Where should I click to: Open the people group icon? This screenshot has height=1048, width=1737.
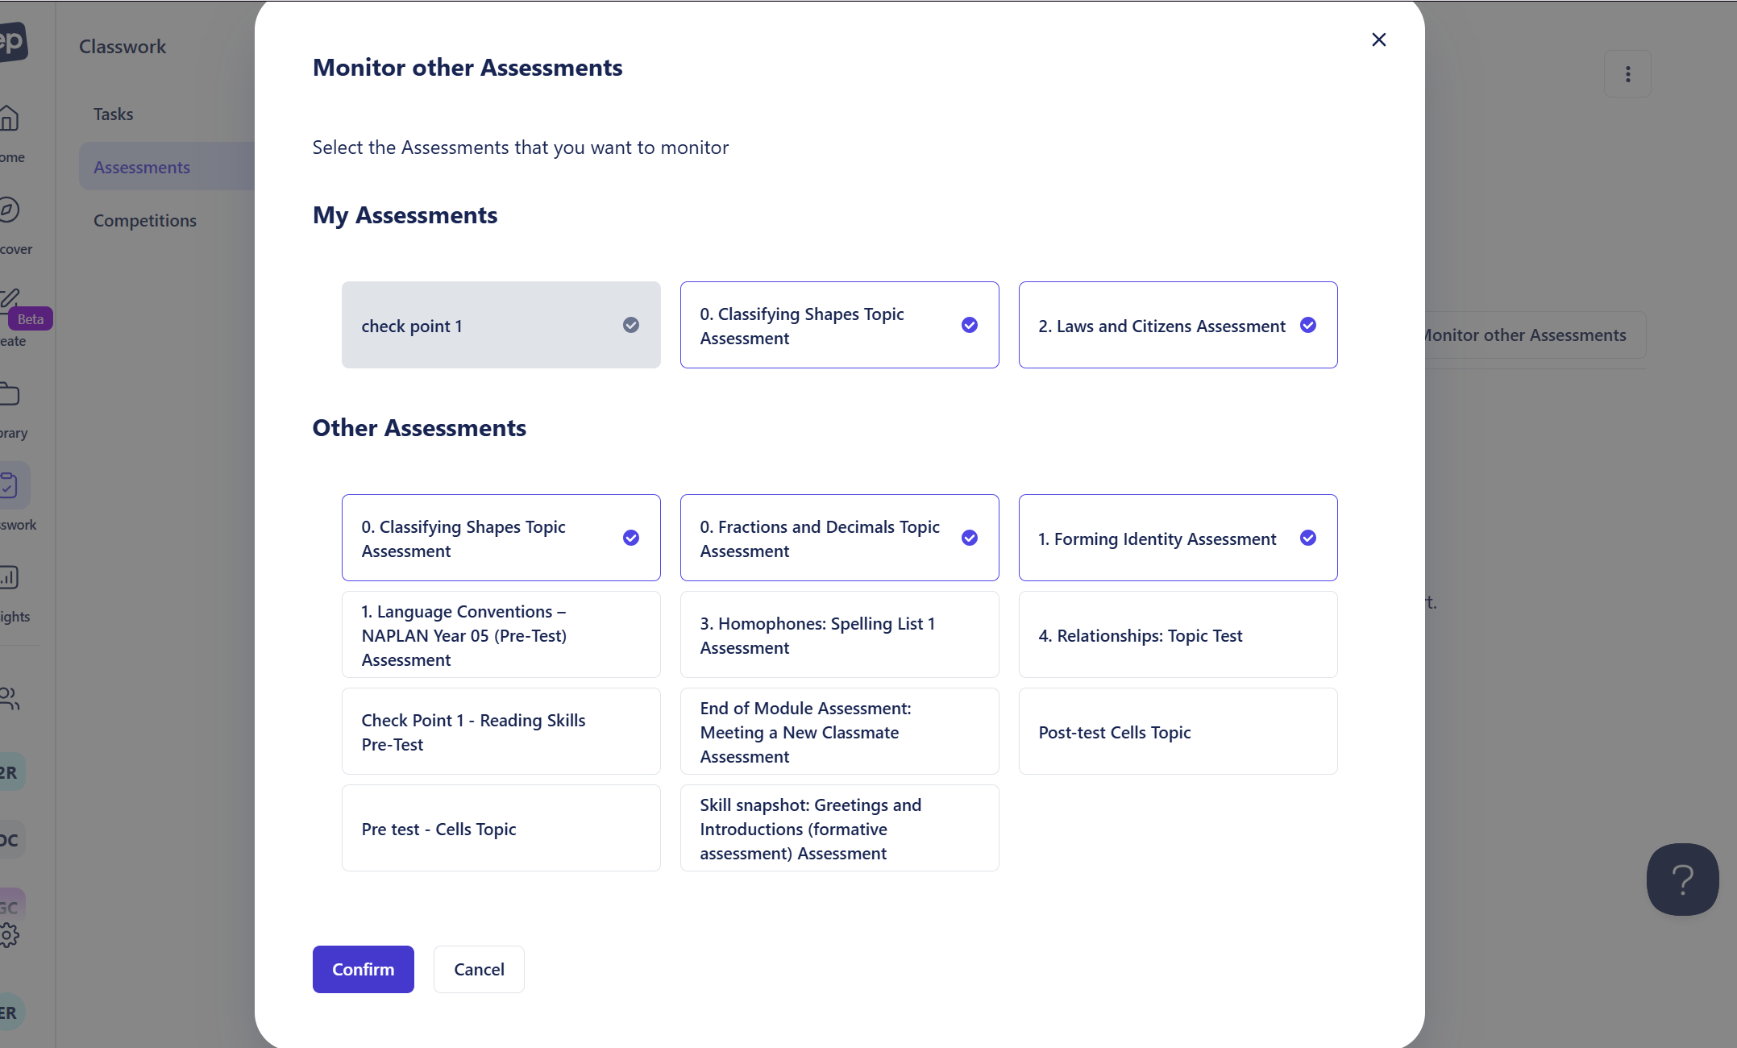tap(10, 698)
